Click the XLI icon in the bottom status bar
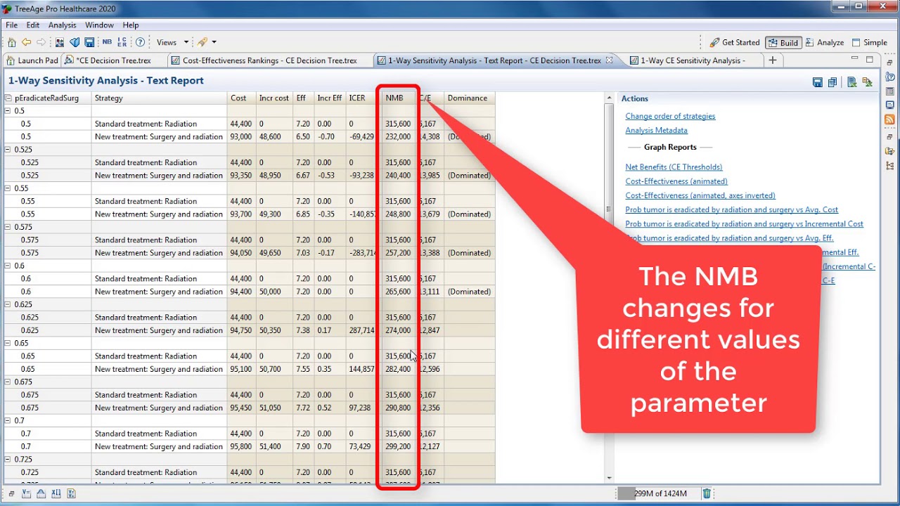 pyautogui.click(x=56, y=493)
